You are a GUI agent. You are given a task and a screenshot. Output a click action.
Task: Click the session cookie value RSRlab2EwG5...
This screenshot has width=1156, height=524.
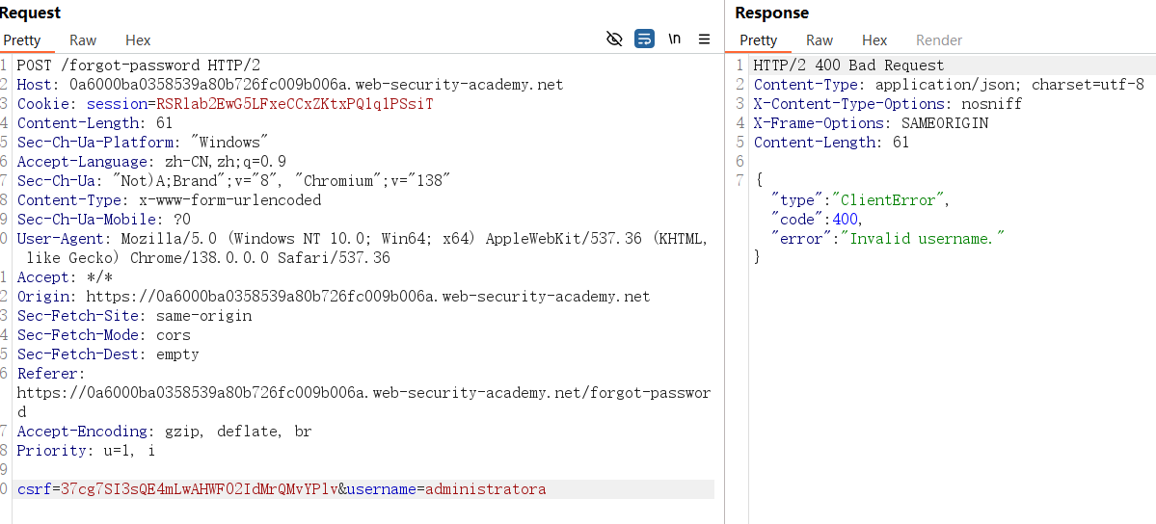pyautogui.click(x=294, y=104)
